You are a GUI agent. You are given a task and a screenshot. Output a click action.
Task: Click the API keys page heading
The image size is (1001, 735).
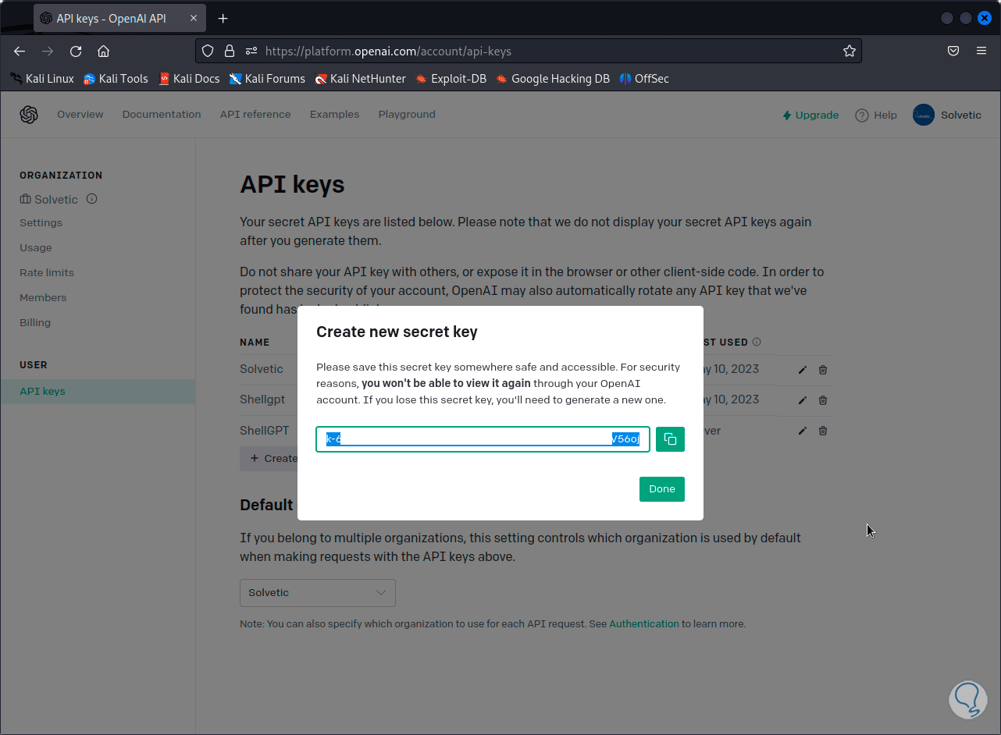(x=292, y=185)
